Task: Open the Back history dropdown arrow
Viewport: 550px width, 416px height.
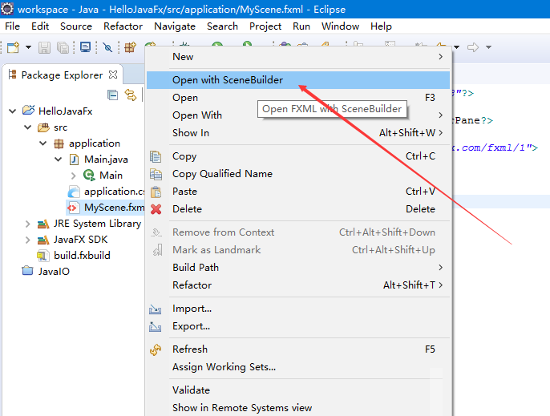Action: [457, 47]
